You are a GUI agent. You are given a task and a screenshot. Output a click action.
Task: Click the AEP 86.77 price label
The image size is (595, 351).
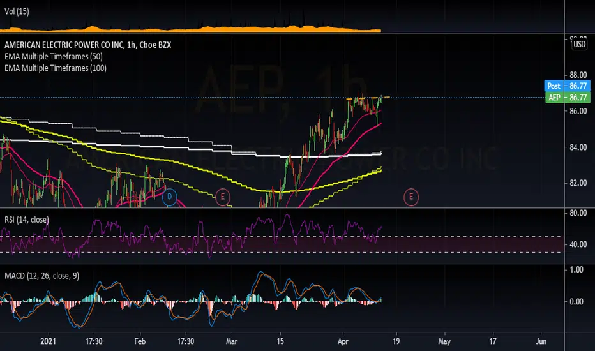(568, 98)
